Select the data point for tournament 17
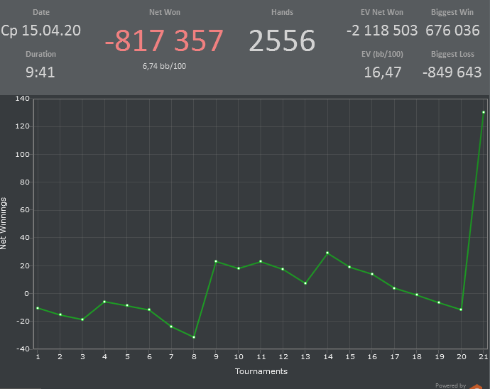The width and height of the screenshot is (490, 389). click(x=394, y=288)
